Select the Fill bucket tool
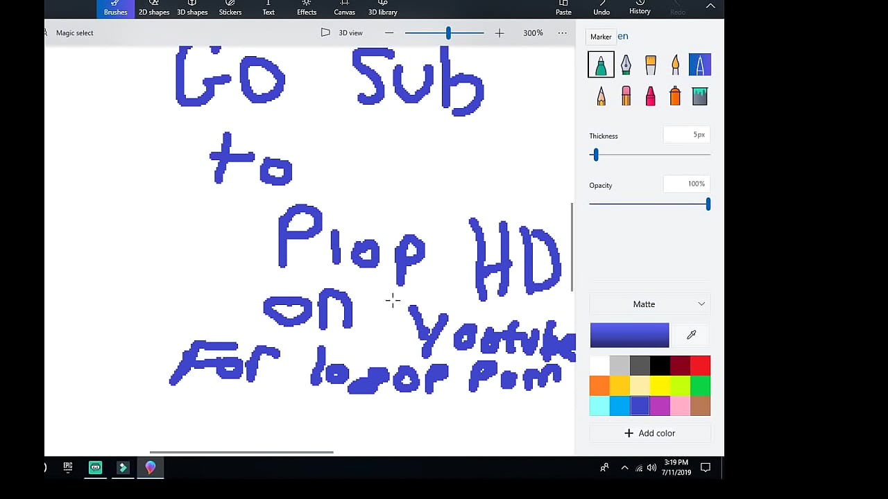 (x=699, y=96)
